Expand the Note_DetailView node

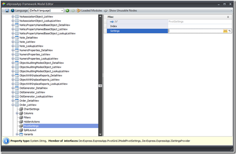(x=13, y=37)
